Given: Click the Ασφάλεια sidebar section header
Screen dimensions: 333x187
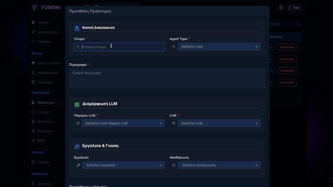Looking at the screenshot, I should [40, 174].
